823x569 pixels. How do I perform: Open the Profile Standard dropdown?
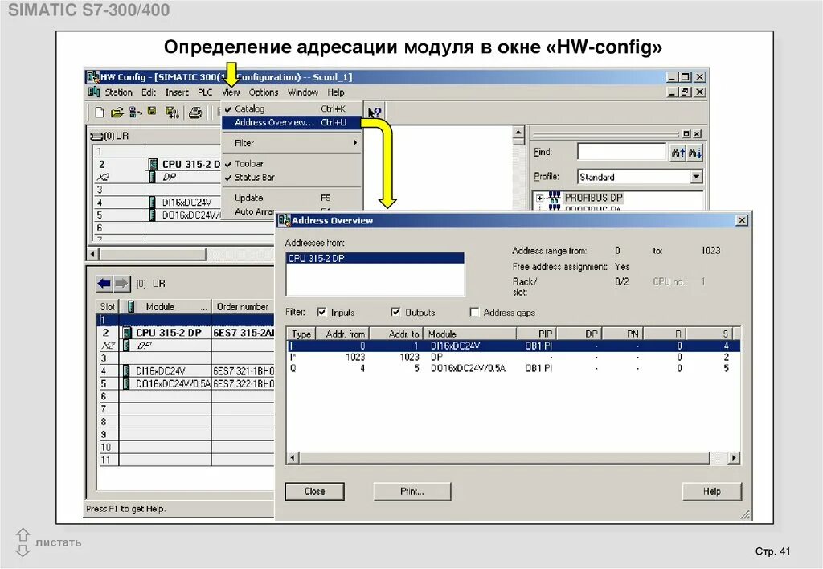point(696,177)
